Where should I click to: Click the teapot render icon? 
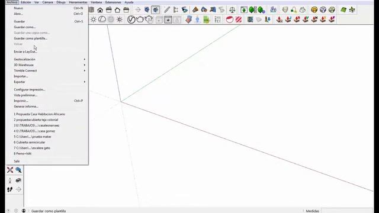point(140,20)
